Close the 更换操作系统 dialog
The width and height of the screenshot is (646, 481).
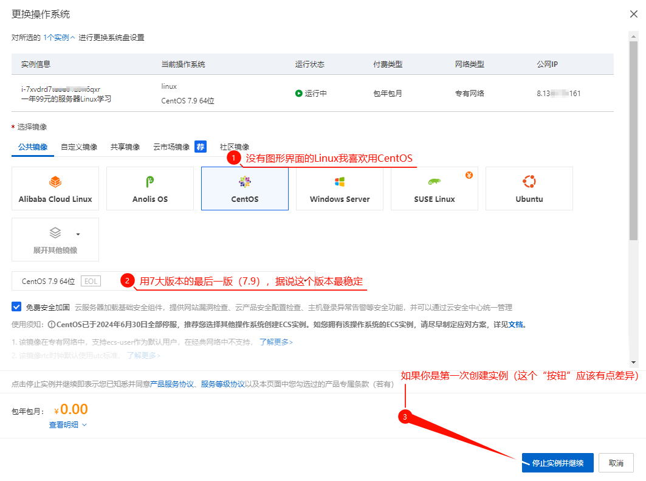pyautogui.click(x=634, y=14)
